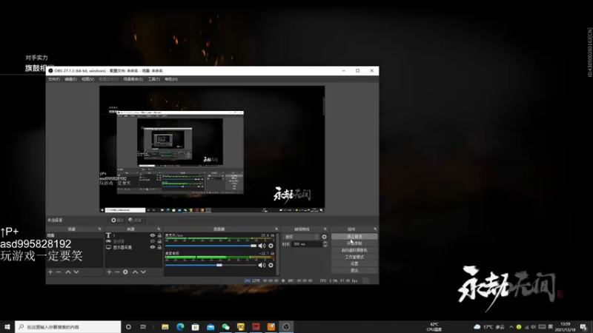Screen dimensions: 593x333
Task: Open the View (视图) menu
Action: (87, 79)
